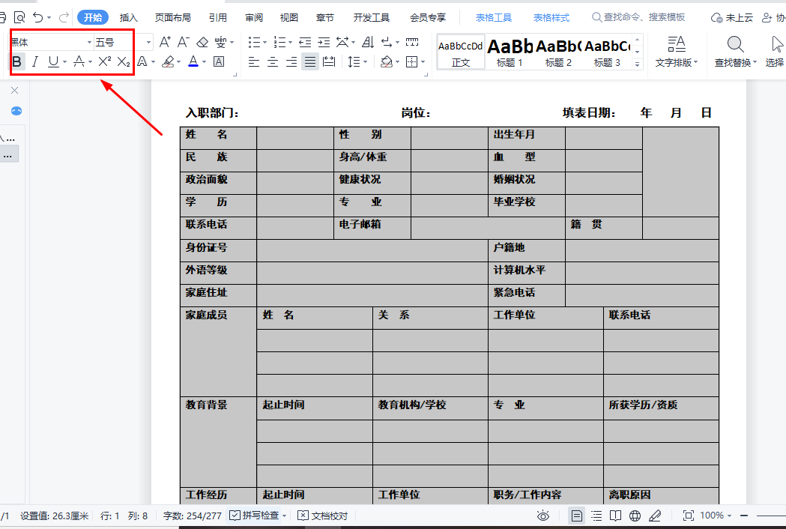Enable eye protection mode

coord(543,516)
